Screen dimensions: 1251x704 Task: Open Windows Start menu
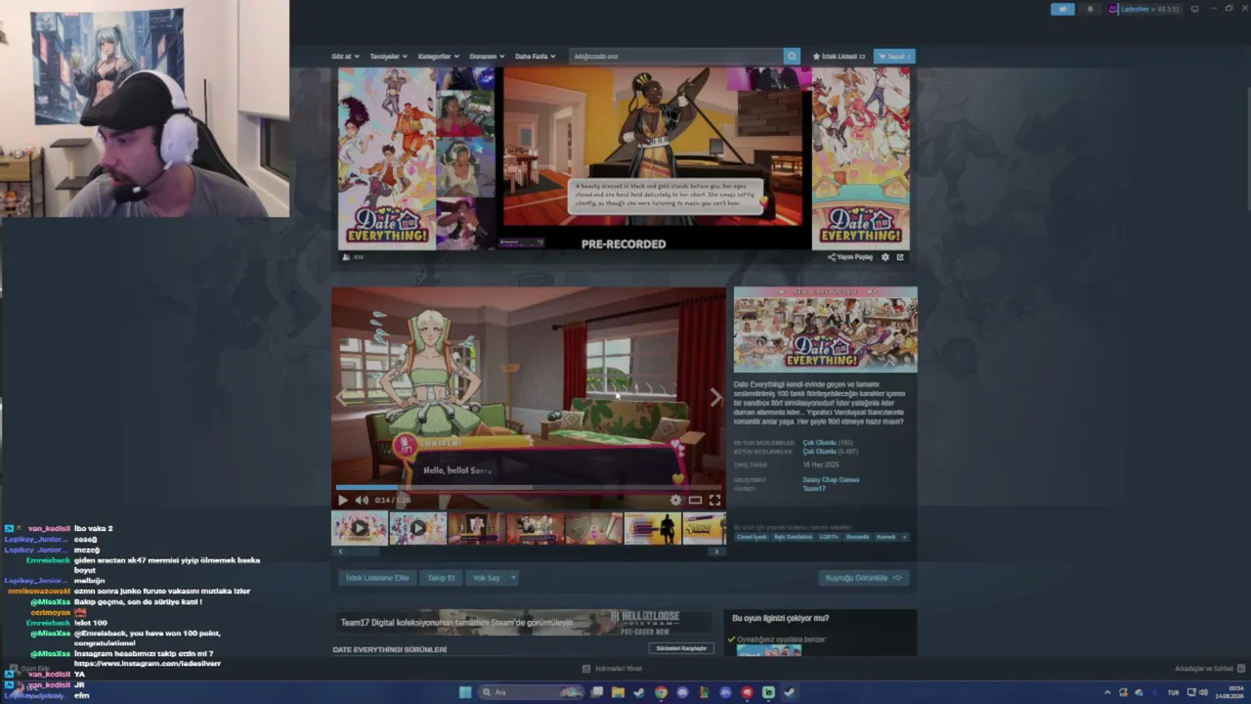[x=465, y=692]
